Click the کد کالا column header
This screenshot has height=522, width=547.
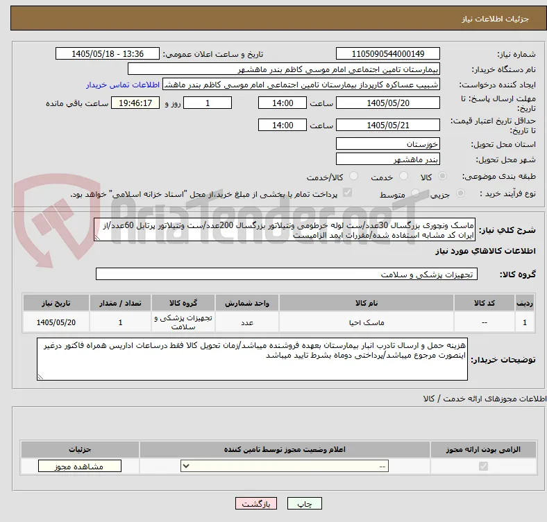coord(485,303)
